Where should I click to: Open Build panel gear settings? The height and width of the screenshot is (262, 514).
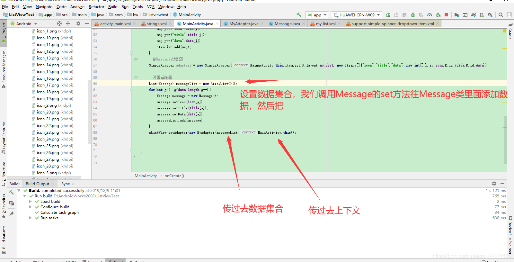tap(494, 184)
